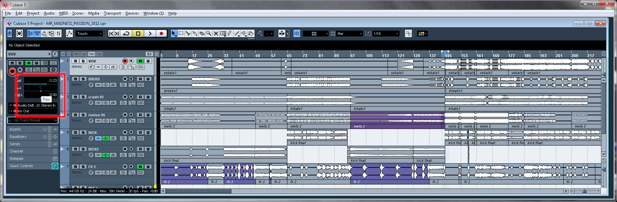Select the Object Selection arrow tool
The image size is (617, 202).
click(174, 34)
